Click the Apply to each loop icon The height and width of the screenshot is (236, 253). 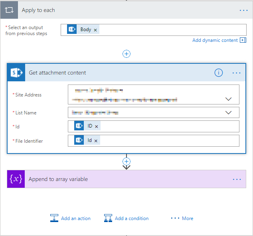9,10
